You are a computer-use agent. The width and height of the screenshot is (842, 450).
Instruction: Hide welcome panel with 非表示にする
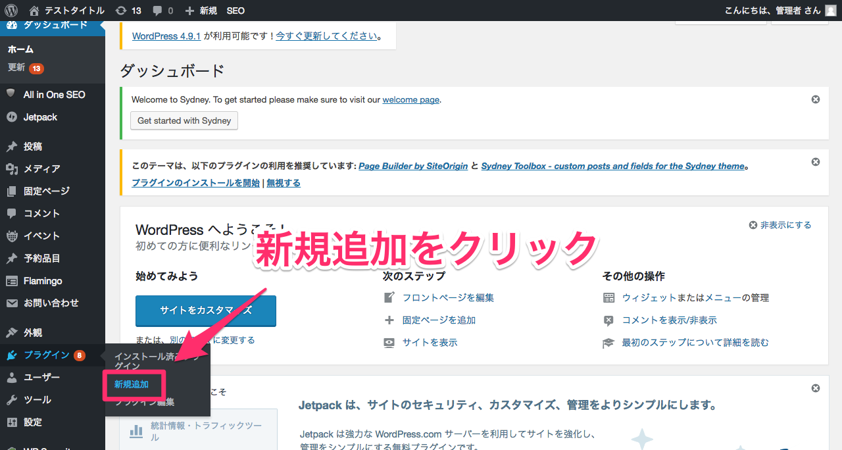pyautogui.click(x=780, y=225)
